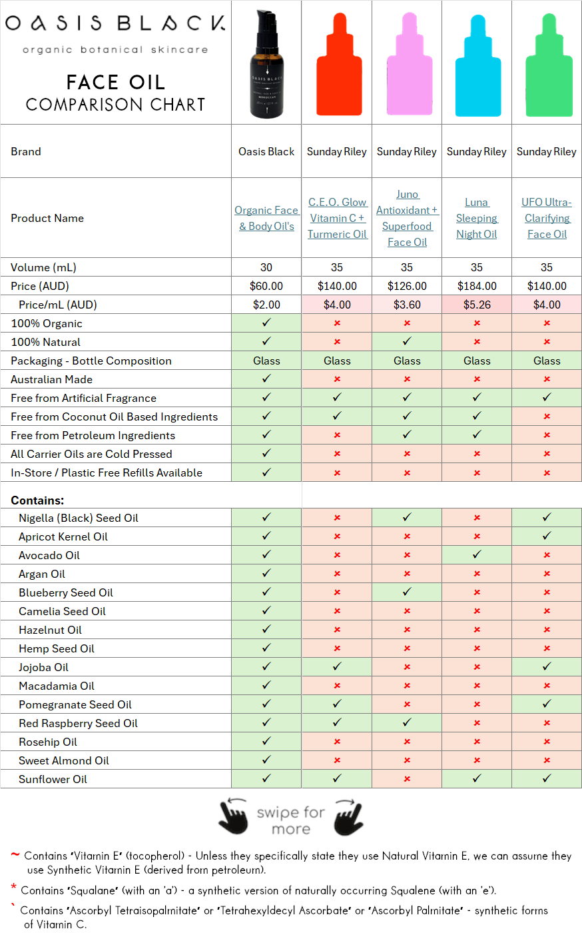Click the 'Apricot Kernel Oil' row label
This screenshot has width=582, height=933.
click(63, 536)
